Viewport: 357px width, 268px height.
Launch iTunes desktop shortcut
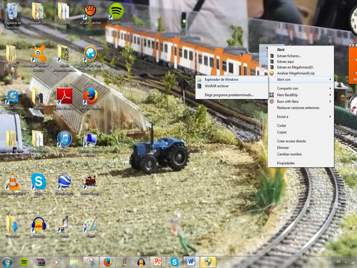click(64, 141)
